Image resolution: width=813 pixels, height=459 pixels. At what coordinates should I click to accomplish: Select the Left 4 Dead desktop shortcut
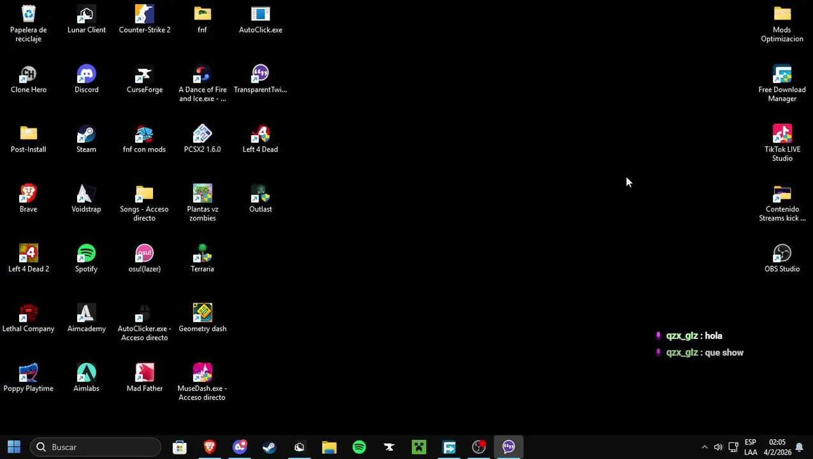260,139
